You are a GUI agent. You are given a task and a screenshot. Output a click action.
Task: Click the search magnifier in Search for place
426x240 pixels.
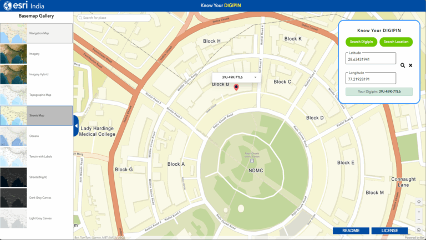tap(80, 18)
